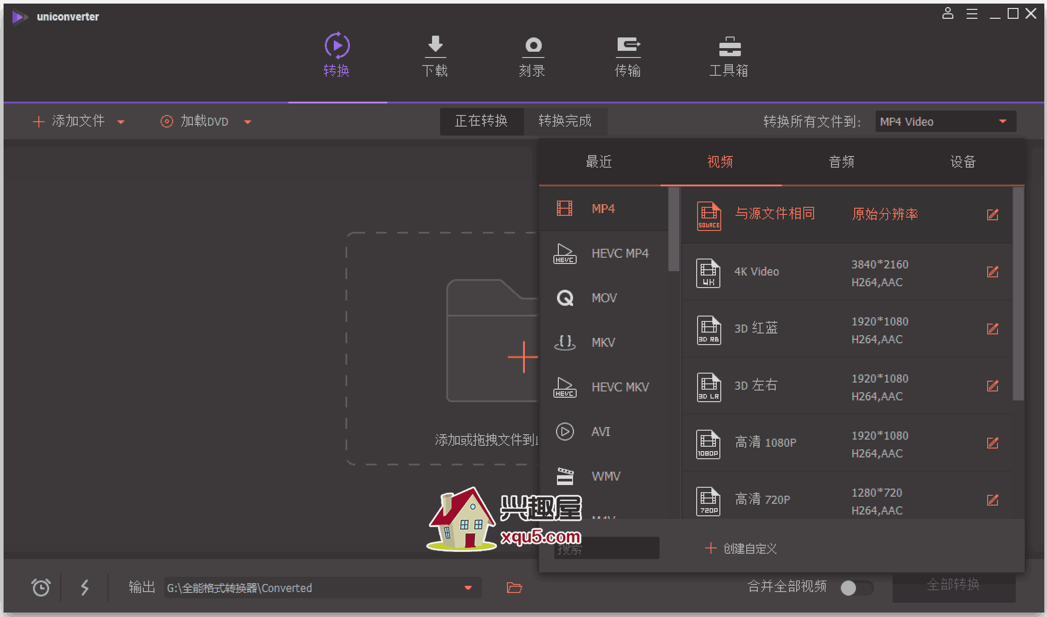
Task: Open the 转换 (Convert) section icon
Action: [x=337, y=45]
